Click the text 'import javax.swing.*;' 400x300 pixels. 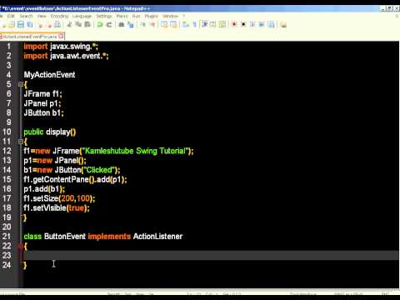coord(61,46)
